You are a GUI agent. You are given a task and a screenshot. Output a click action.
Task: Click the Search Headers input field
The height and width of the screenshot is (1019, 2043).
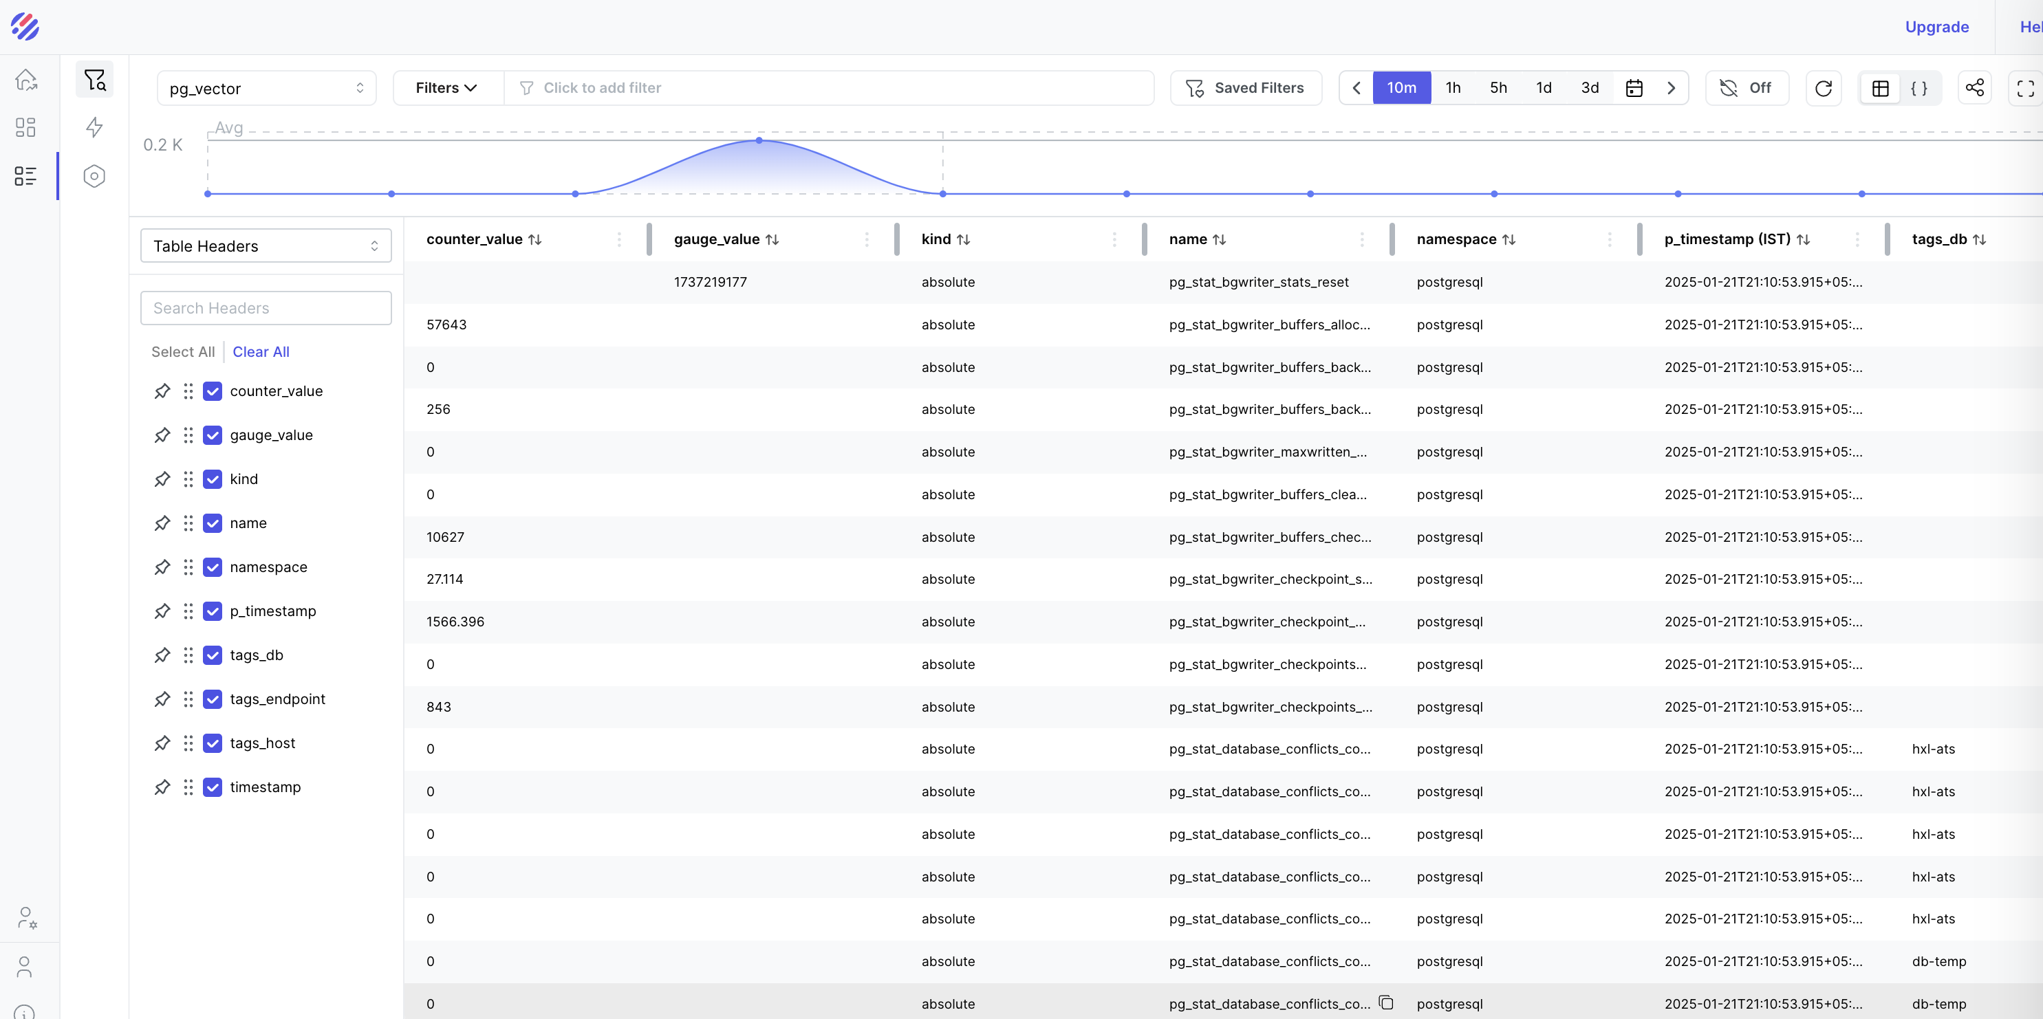[266, 309]
